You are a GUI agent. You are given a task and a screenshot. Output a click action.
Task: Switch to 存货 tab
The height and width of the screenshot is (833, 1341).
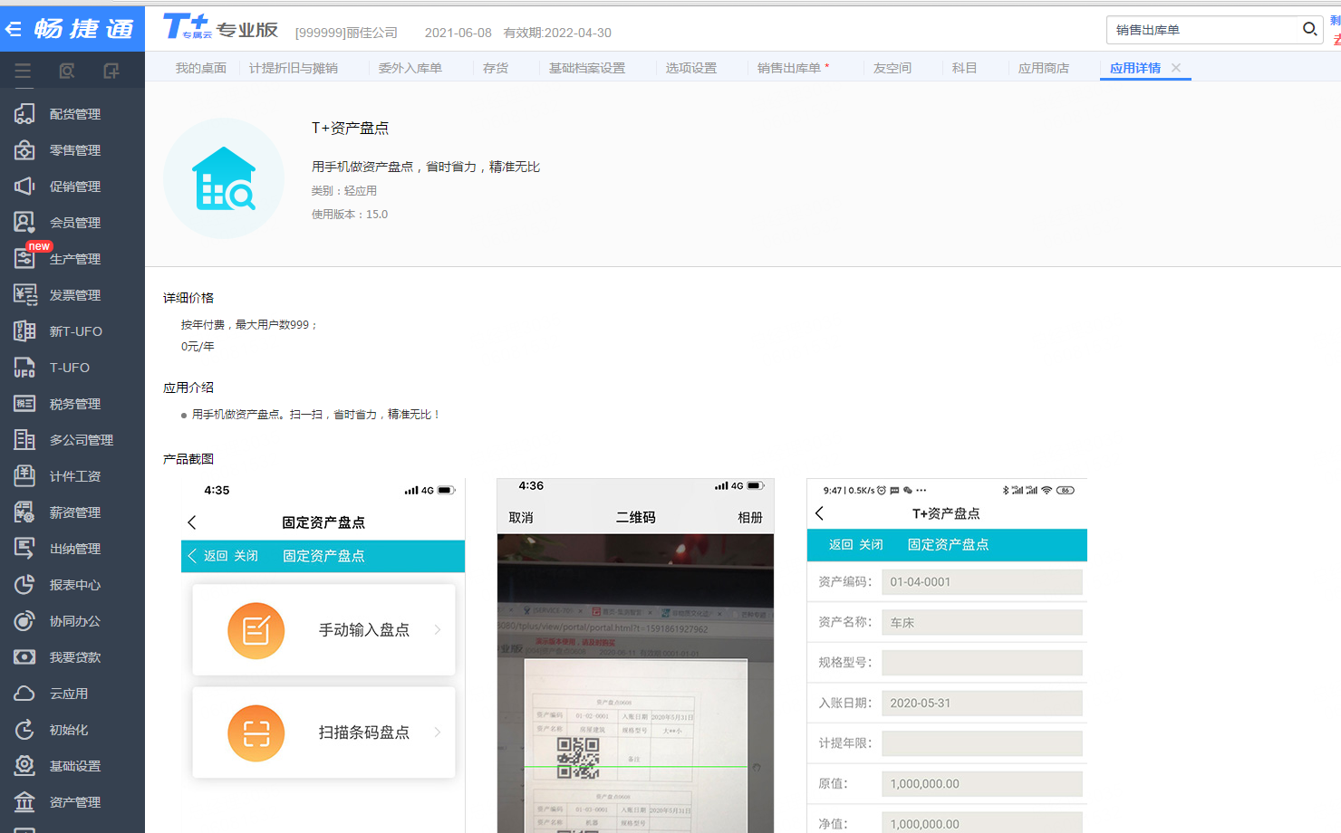[x=496, y=68]
